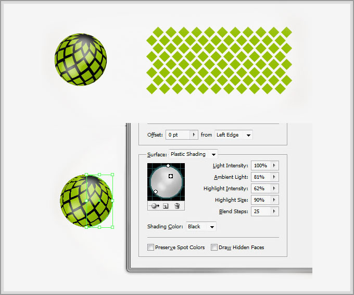Click the Highlight Size 90% field
Screen dimensions: 354x295
tap(261, 200)
